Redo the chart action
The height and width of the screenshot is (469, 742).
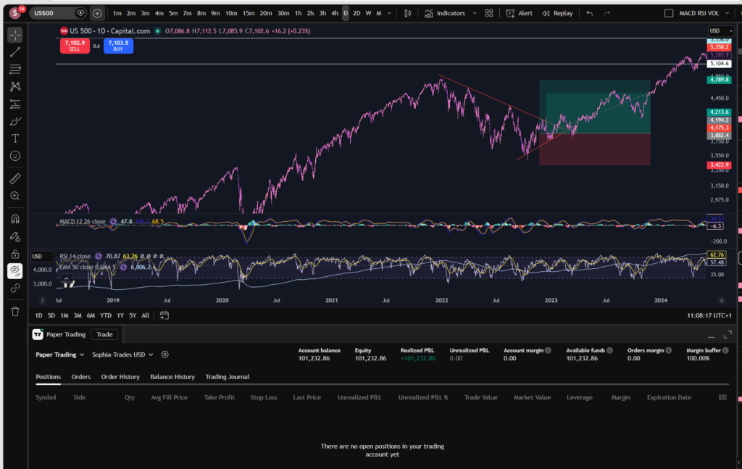tap(607, 13)
